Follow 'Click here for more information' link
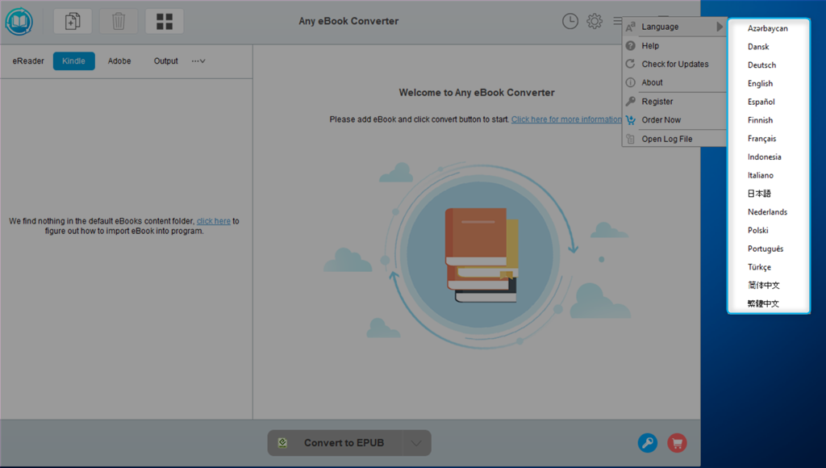Viewport: 826px width, 468px height. [566, 119]
